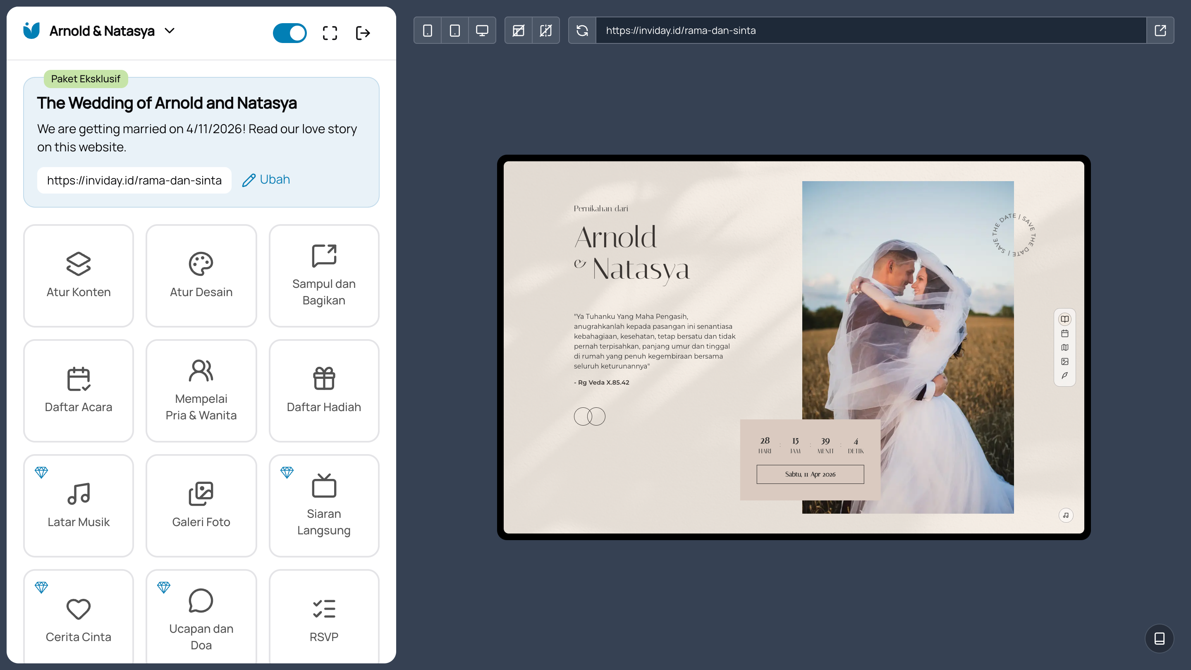Image resolution: width=1191 pixels, height=670 pixels.
Task: Click the music note button in preview
Action: point(1065,515)
